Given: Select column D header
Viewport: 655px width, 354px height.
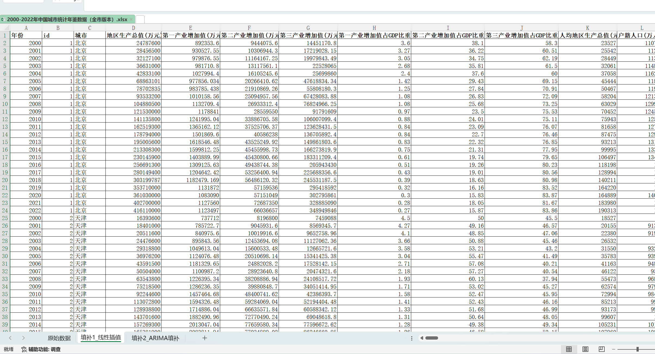Looking at the screenshot, I should coord(133,28).
